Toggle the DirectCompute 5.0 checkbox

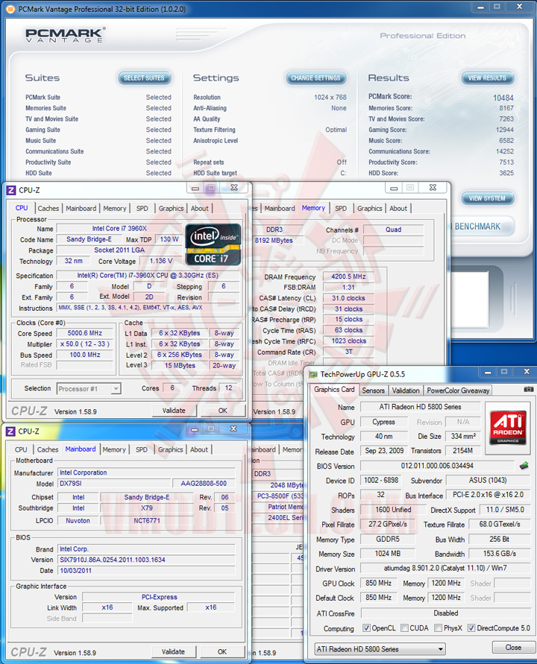(x=471, y=628)
